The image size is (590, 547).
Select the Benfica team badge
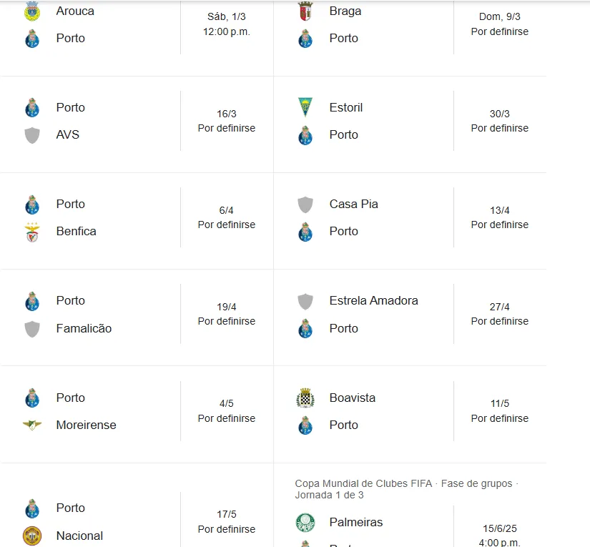(31, 231)
